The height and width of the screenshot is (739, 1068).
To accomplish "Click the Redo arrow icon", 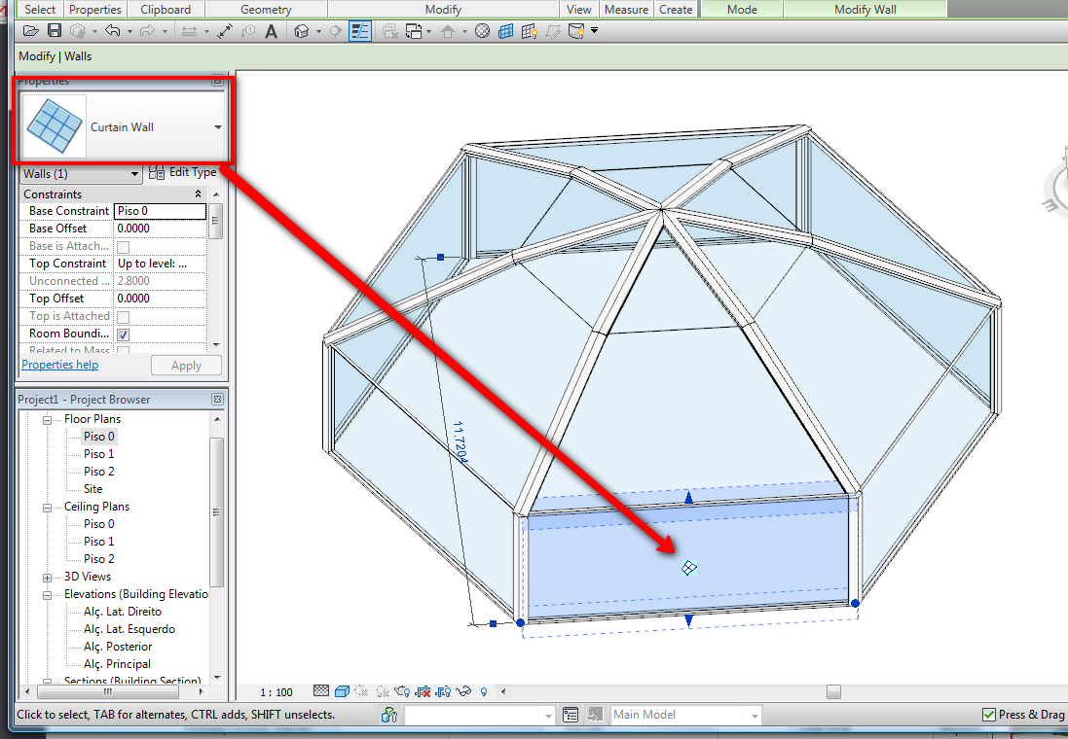I will coord(147,30).
